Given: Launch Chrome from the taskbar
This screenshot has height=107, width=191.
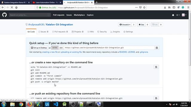Looking at the screenshot, I should pos(21,104).
